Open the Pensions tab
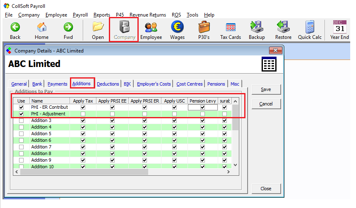 (216, 84)
